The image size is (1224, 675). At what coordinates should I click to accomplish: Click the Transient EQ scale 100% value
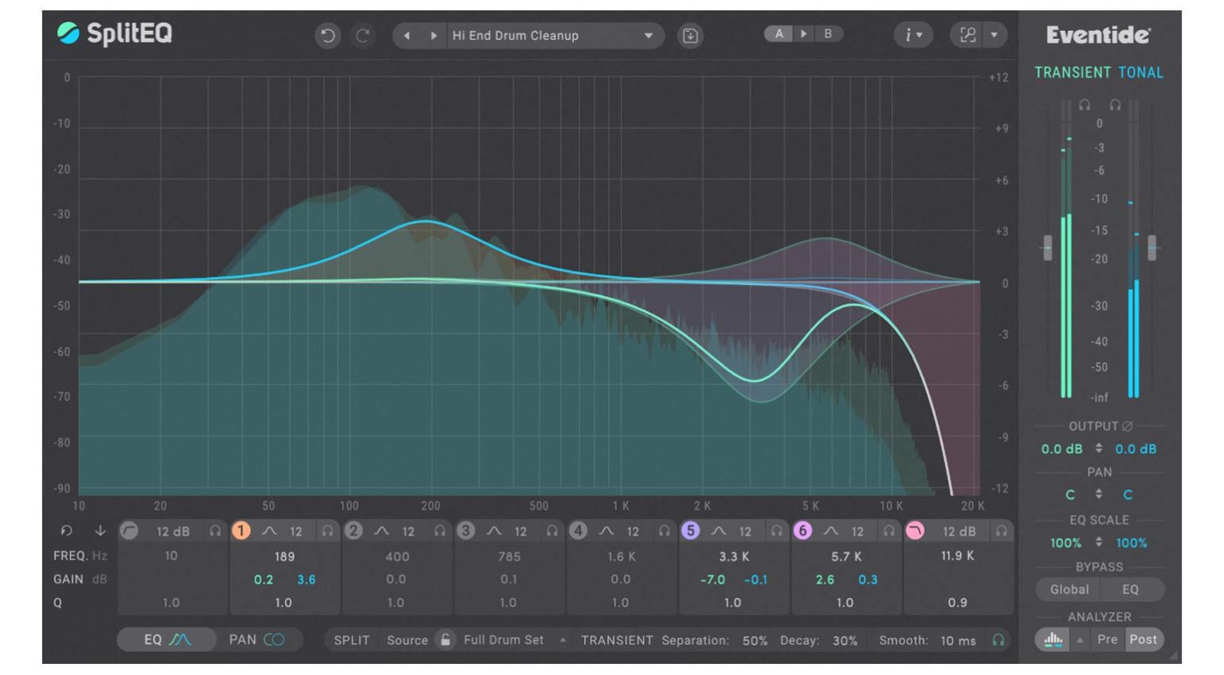(x=1065, y=543)
